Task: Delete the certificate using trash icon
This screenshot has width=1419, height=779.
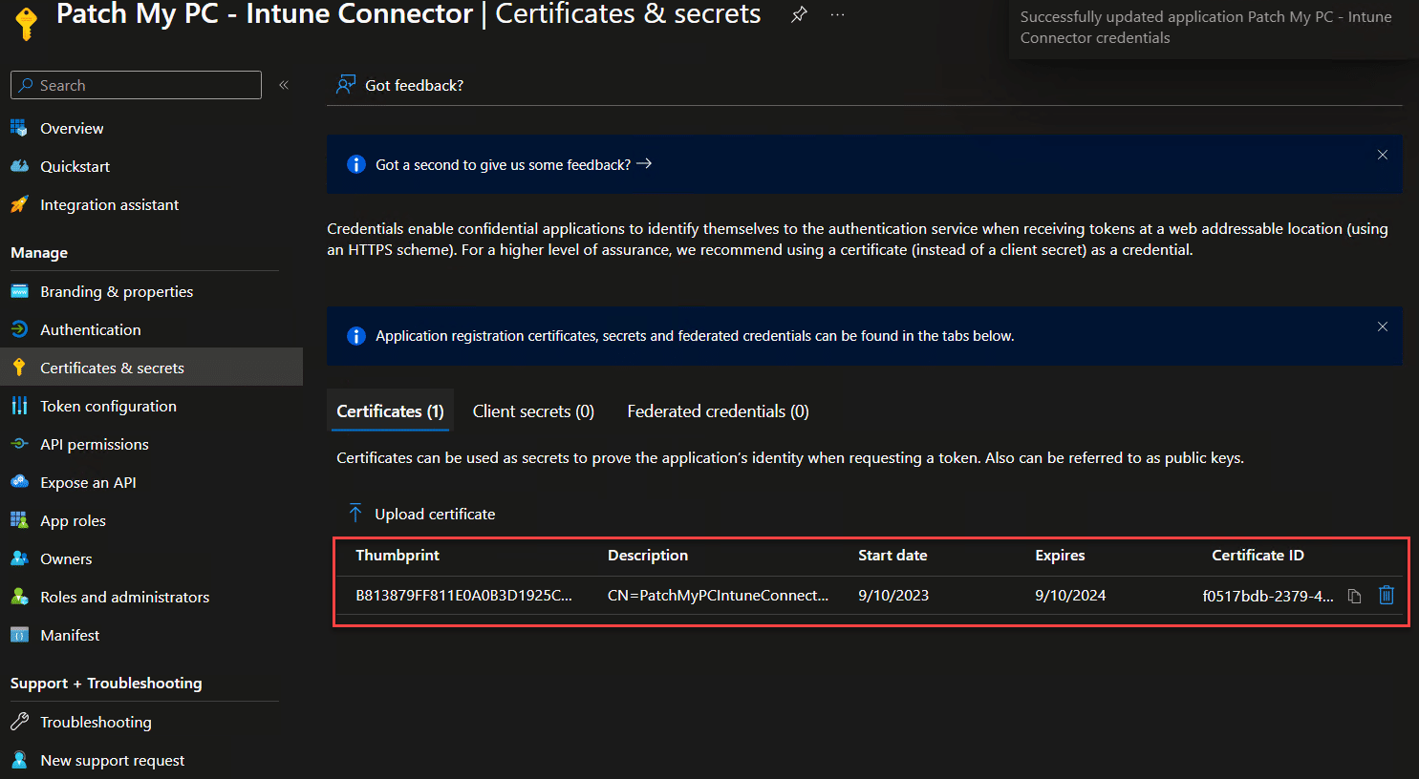Action: click(x=1387, y=595)
